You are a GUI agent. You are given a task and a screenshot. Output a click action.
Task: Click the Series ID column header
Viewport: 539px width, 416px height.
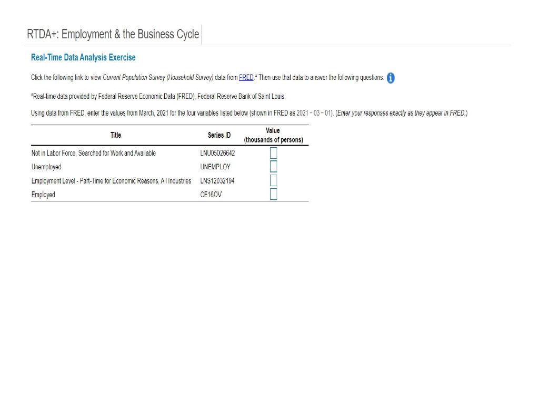click(x=219, y=135)
